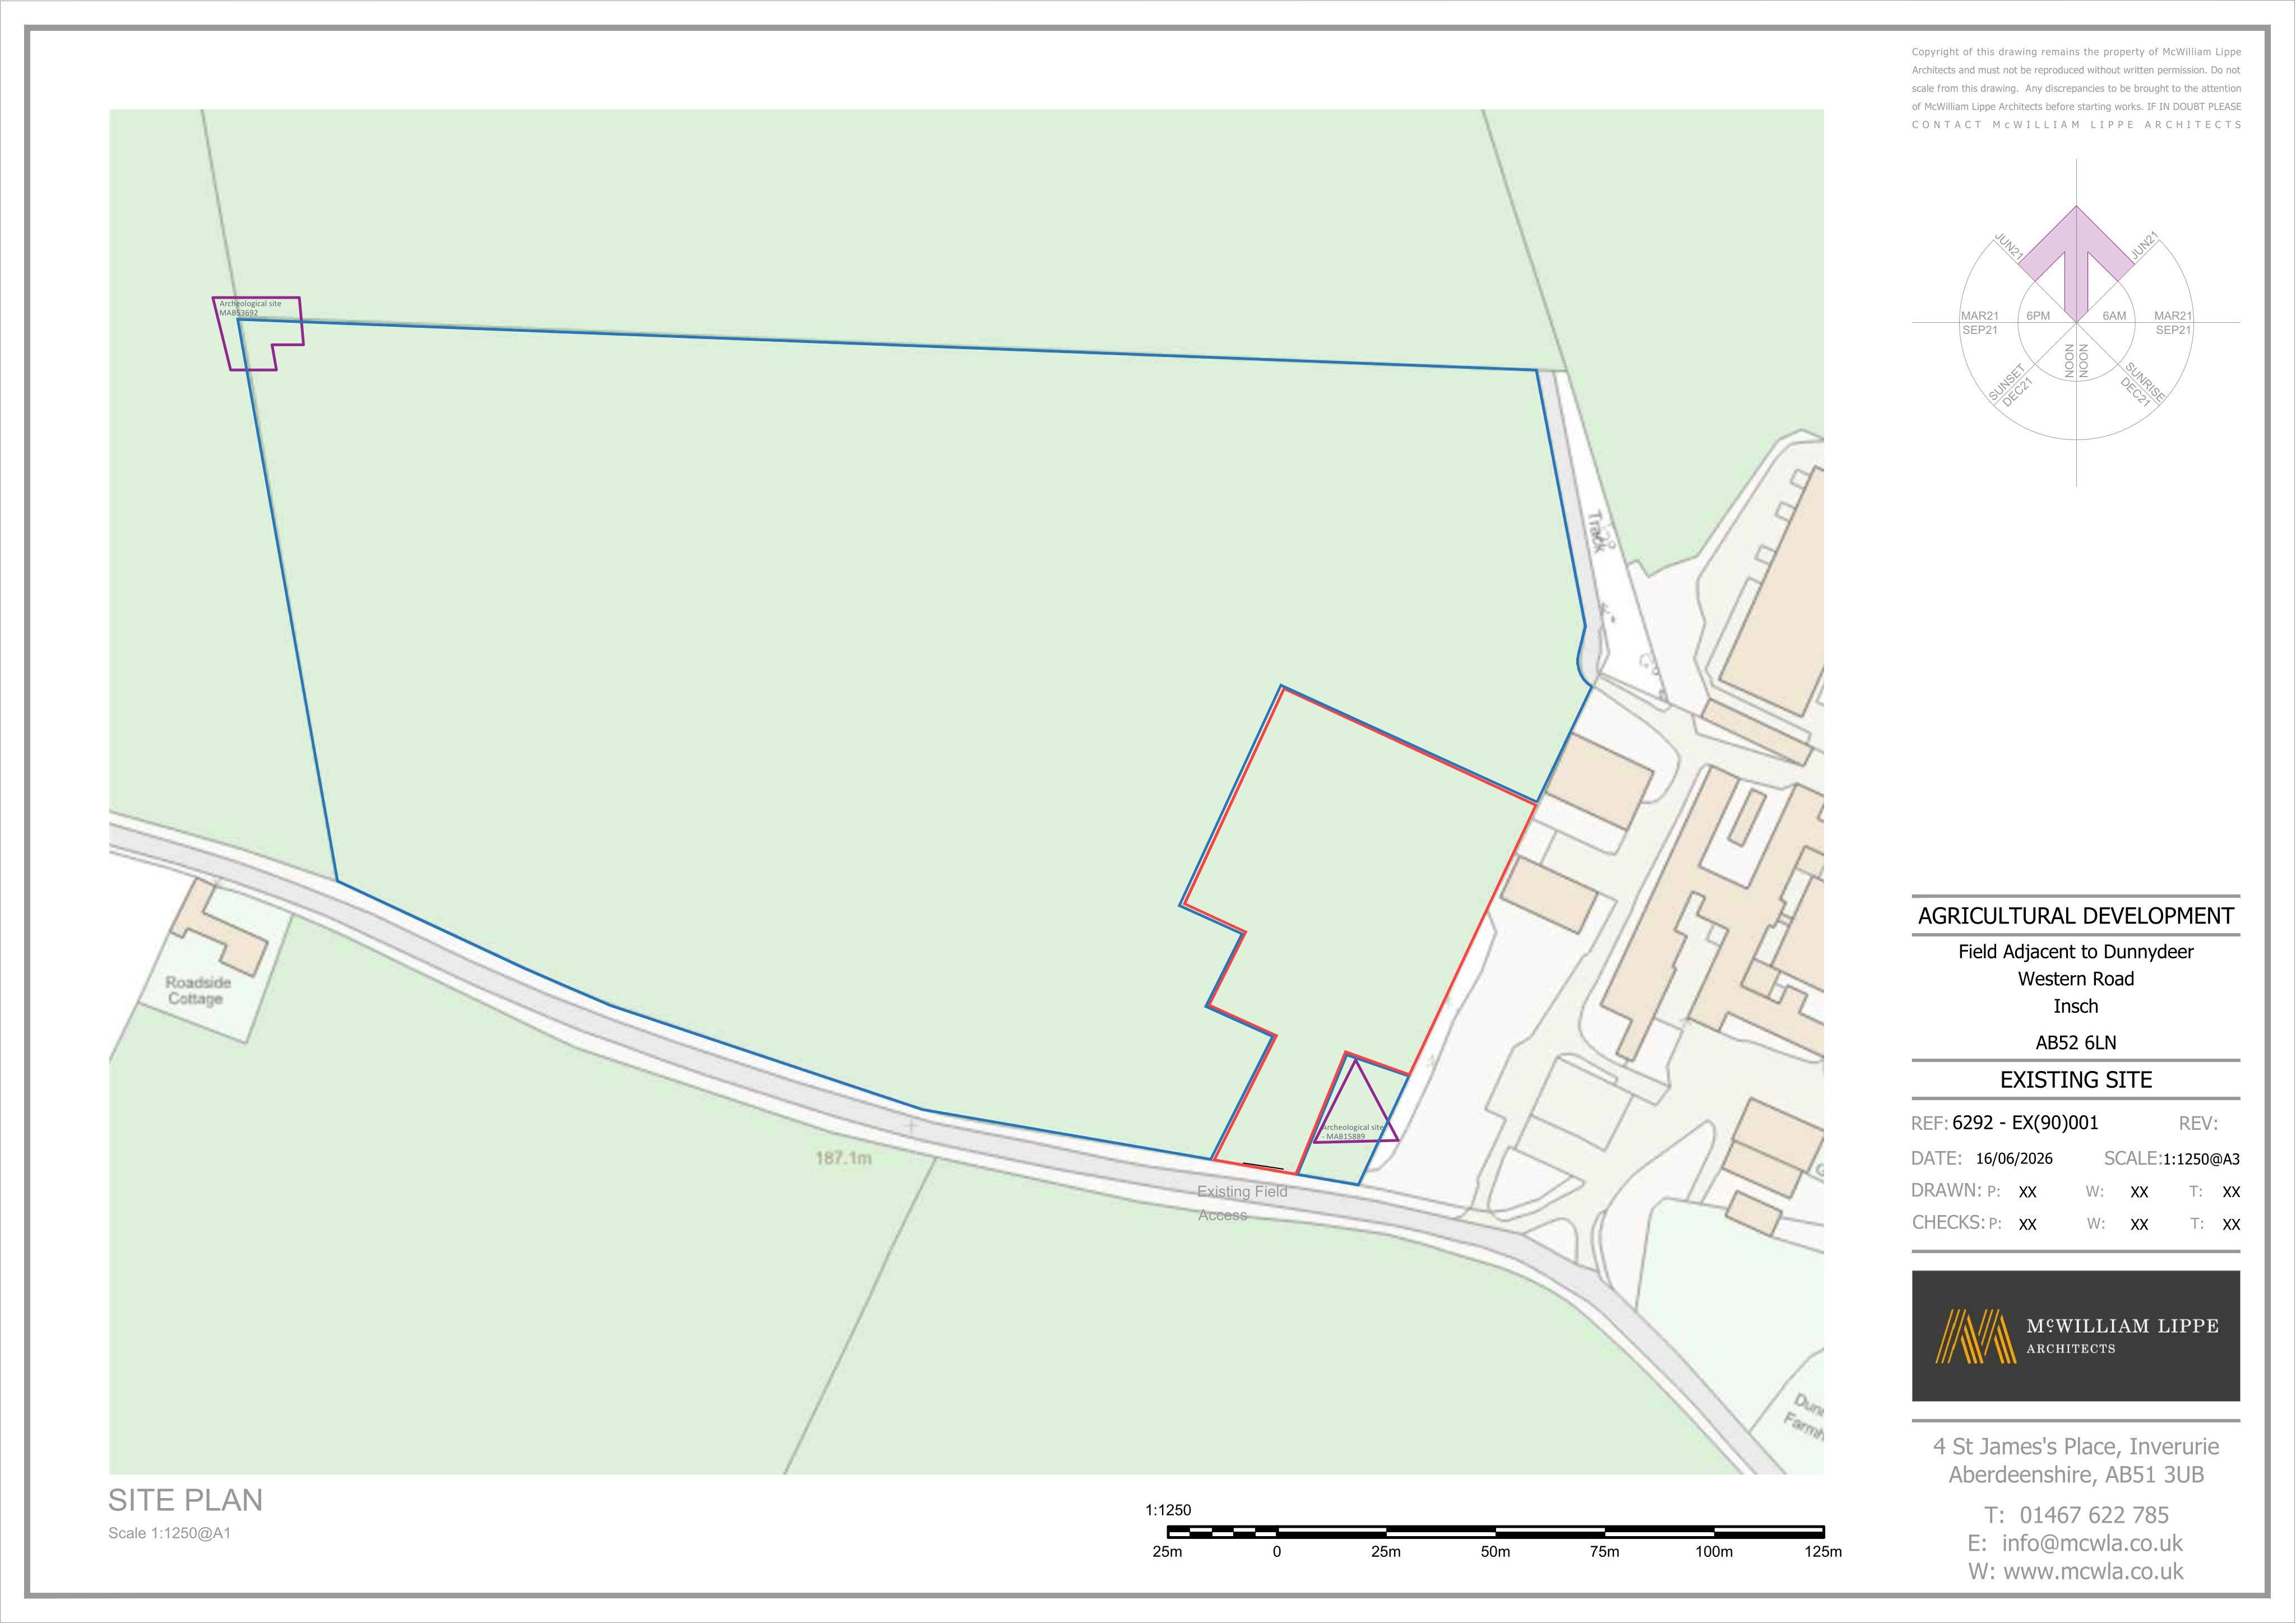The image size is (2296, 1623).
Task: Click the '1:1250' ratio above scale bar
Action: click(1168, 1510)
